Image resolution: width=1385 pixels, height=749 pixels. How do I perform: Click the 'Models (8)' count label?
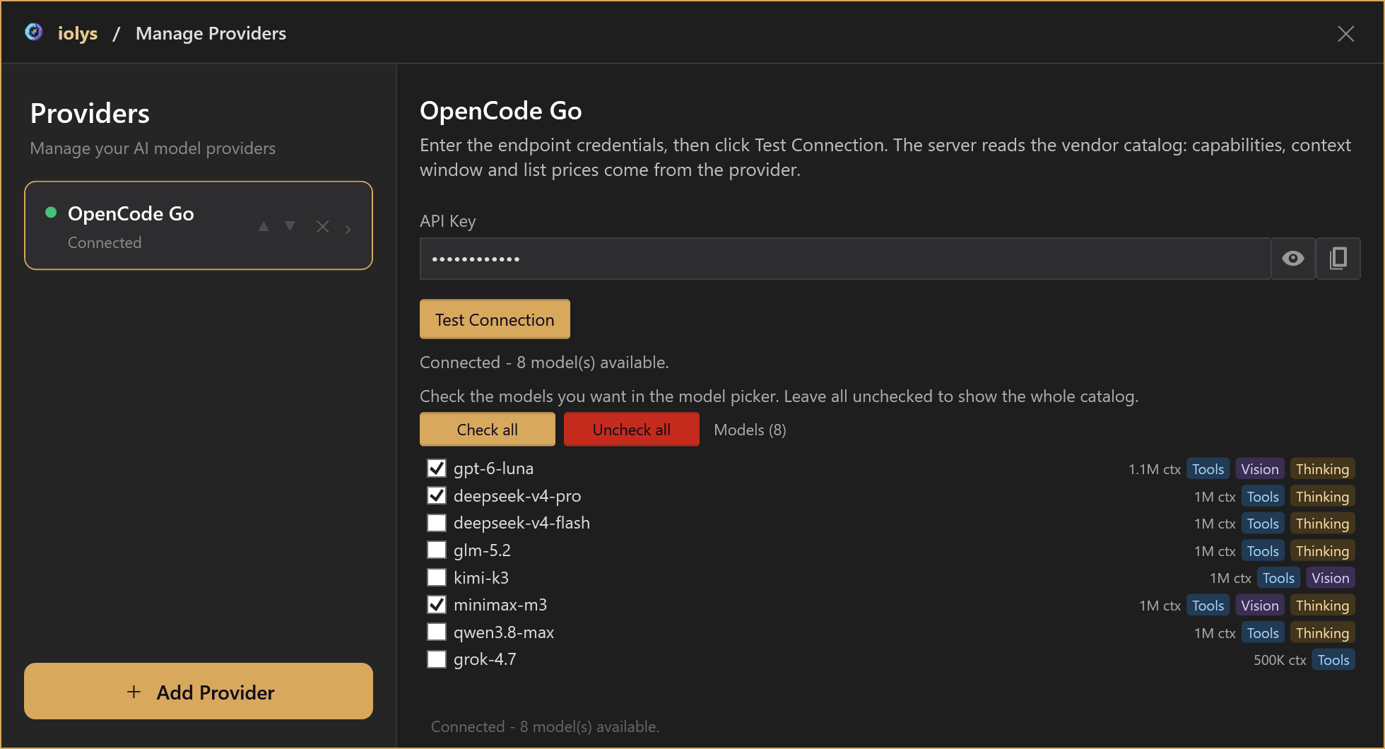[750, 430]
